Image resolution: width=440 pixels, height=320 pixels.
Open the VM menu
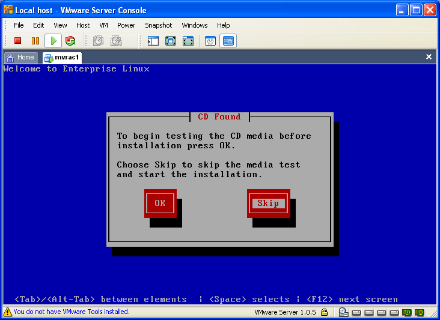(103, 25)
